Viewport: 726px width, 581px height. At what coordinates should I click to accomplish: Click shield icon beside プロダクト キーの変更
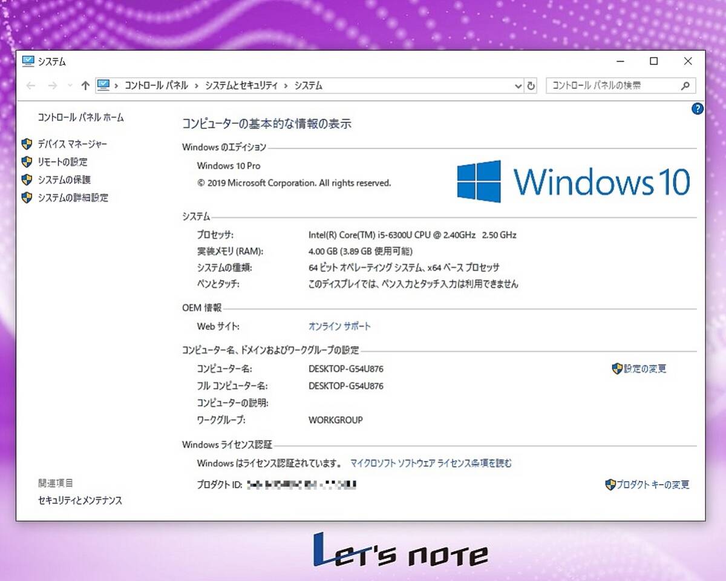pyautogui.click(x=610, y=485)
